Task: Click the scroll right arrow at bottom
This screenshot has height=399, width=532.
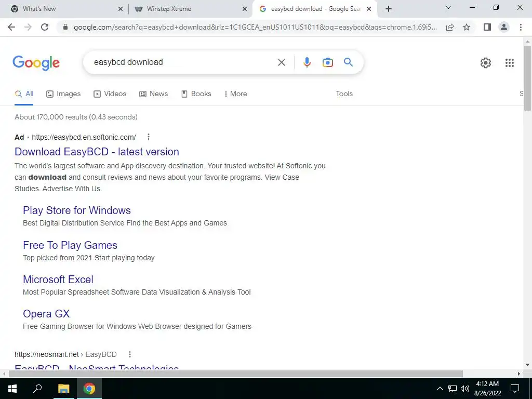Action: tap(519, 374)
